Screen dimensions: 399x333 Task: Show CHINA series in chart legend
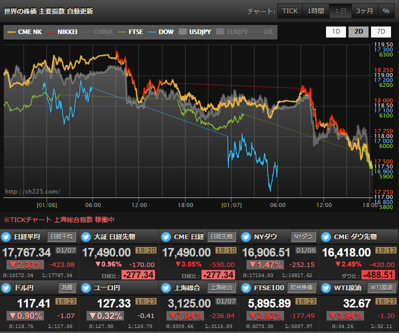coord(97,32)
